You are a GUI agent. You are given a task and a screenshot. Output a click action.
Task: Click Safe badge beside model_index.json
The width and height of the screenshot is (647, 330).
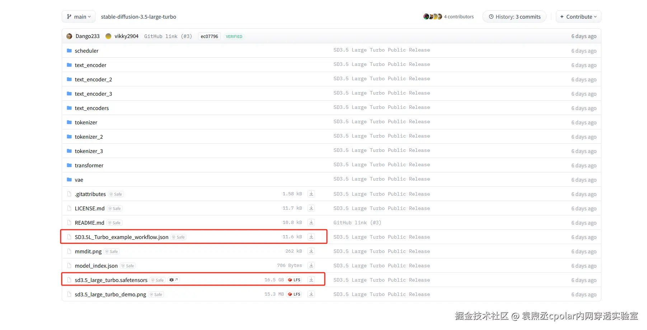(128, 266)
